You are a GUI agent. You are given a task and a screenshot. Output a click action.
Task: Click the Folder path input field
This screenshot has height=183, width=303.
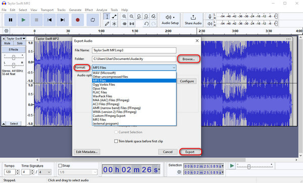click(134, 59)
